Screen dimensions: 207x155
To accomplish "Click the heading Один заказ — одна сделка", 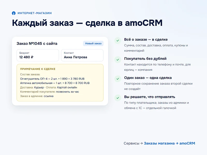I will (148, 78).
